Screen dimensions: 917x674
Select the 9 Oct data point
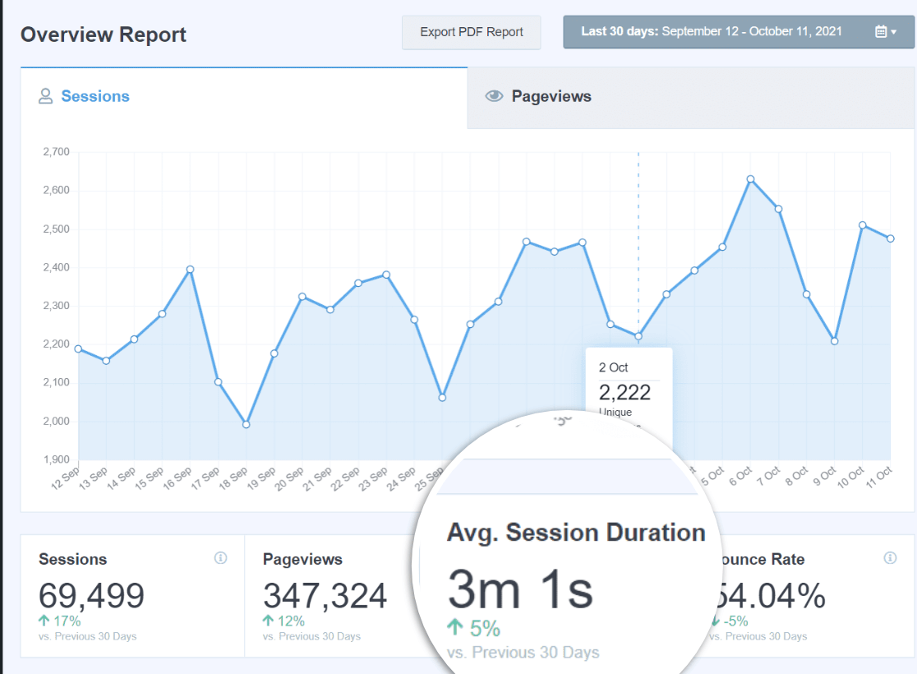[x=835, y=341]
